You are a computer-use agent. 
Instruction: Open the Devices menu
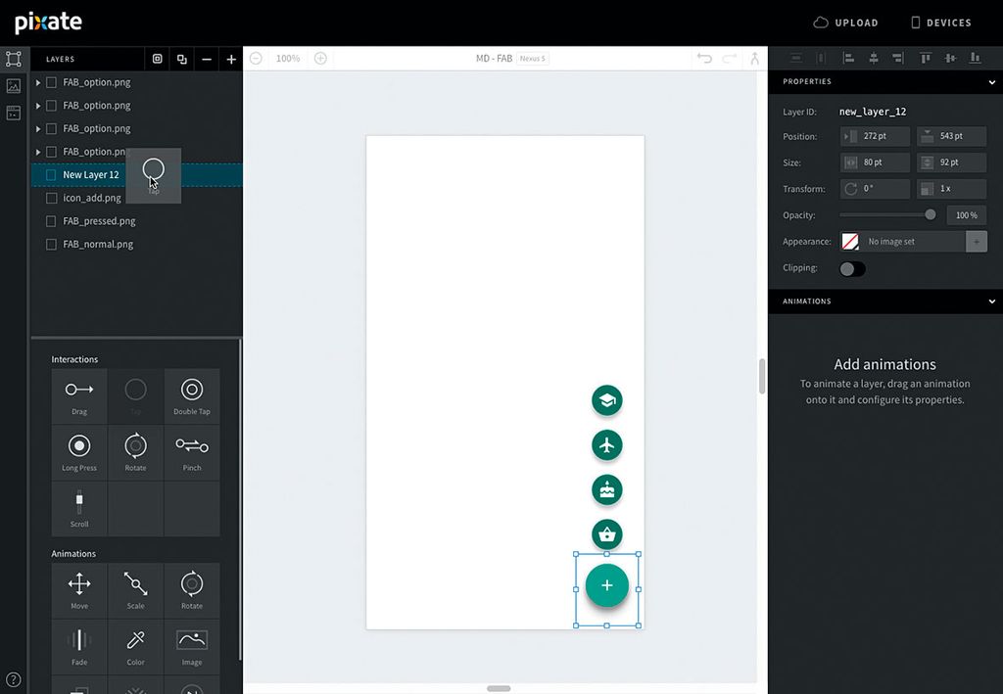click(939, 22)
